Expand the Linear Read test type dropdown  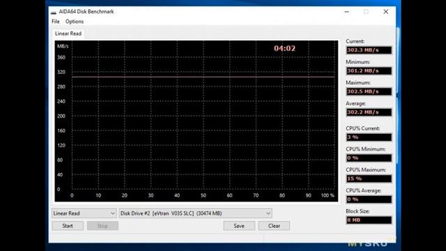pos(84,213)
